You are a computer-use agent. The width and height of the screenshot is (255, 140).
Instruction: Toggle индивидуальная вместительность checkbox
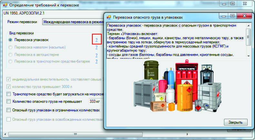pos(8,79)
